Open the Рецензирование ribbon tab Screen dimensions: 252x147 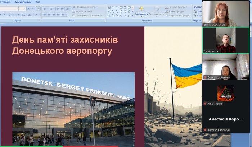(22, 2)
